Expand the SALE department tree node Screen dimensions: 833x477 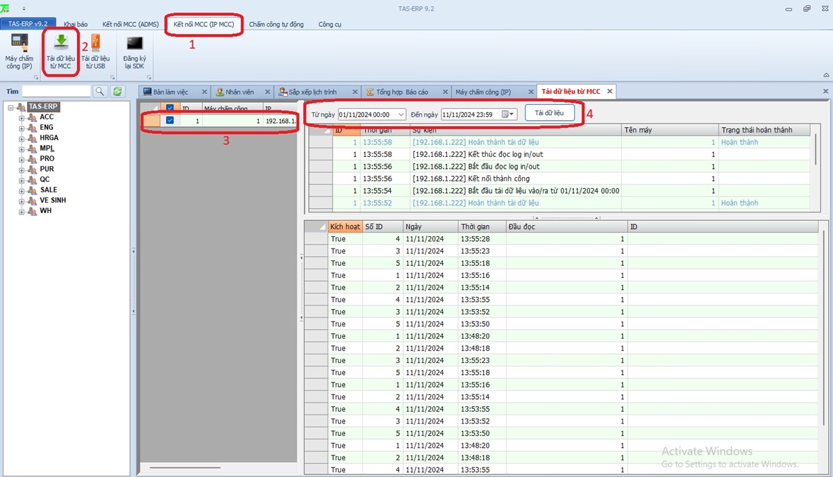pos(22,190)
